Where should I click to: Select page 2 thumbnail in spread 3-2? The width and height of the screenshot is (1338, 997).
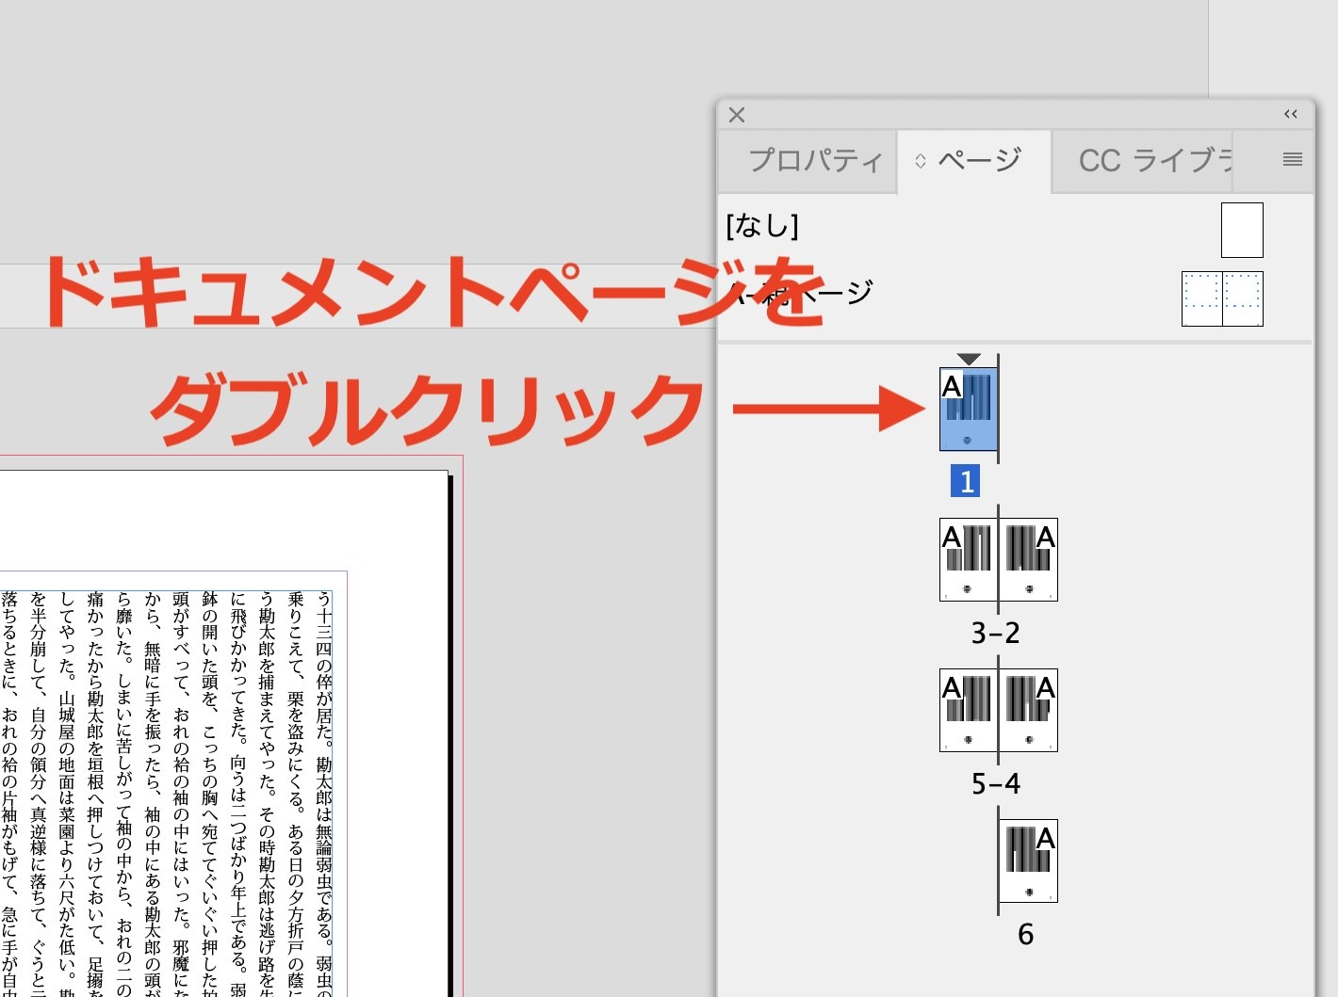tap(1028, 559)
